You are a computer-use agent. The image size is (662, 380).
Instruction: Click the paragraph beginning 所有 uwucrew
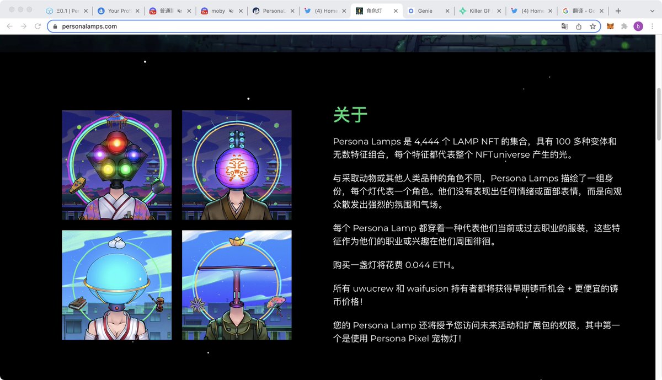(x=476, y=295)
